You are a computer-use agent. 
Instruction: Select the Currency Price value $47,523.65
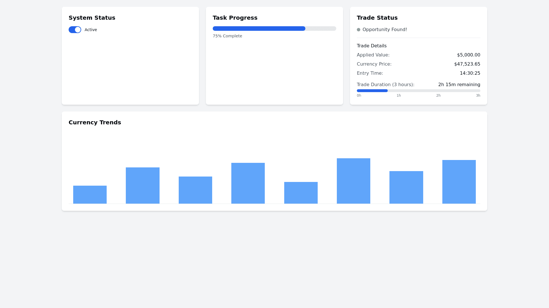click(467, 64)
